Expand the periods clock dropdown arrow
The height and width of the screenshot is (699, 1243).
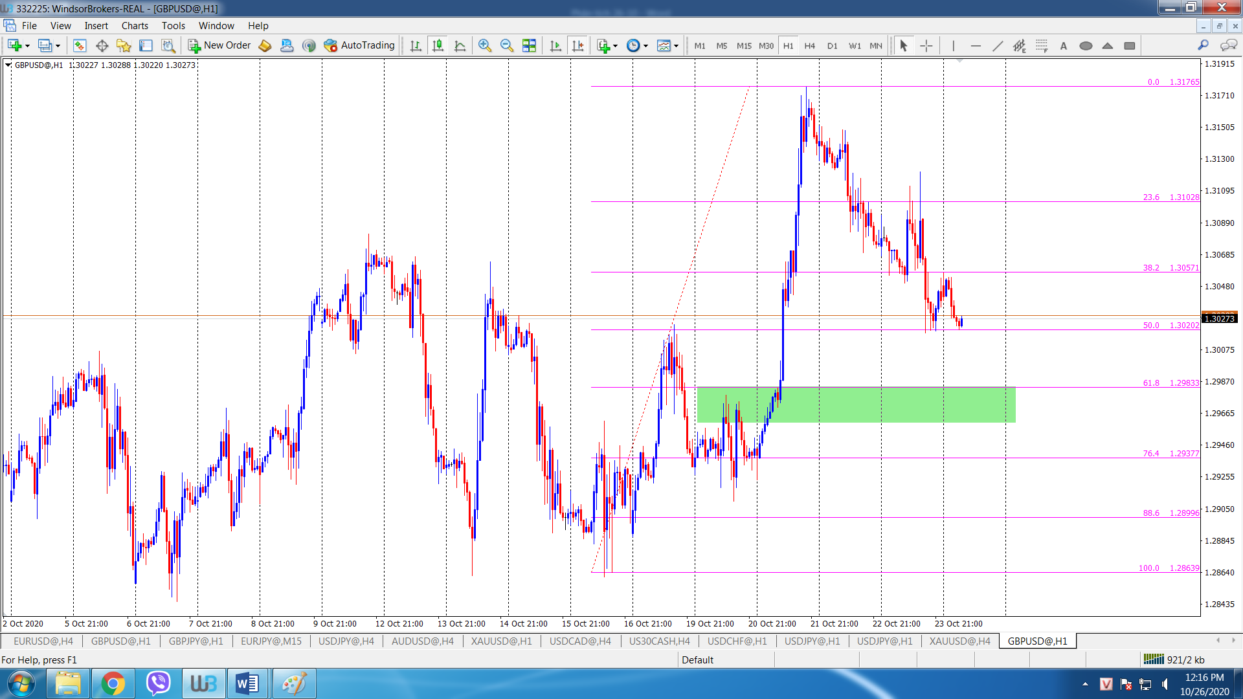click(x=645, y=46)
